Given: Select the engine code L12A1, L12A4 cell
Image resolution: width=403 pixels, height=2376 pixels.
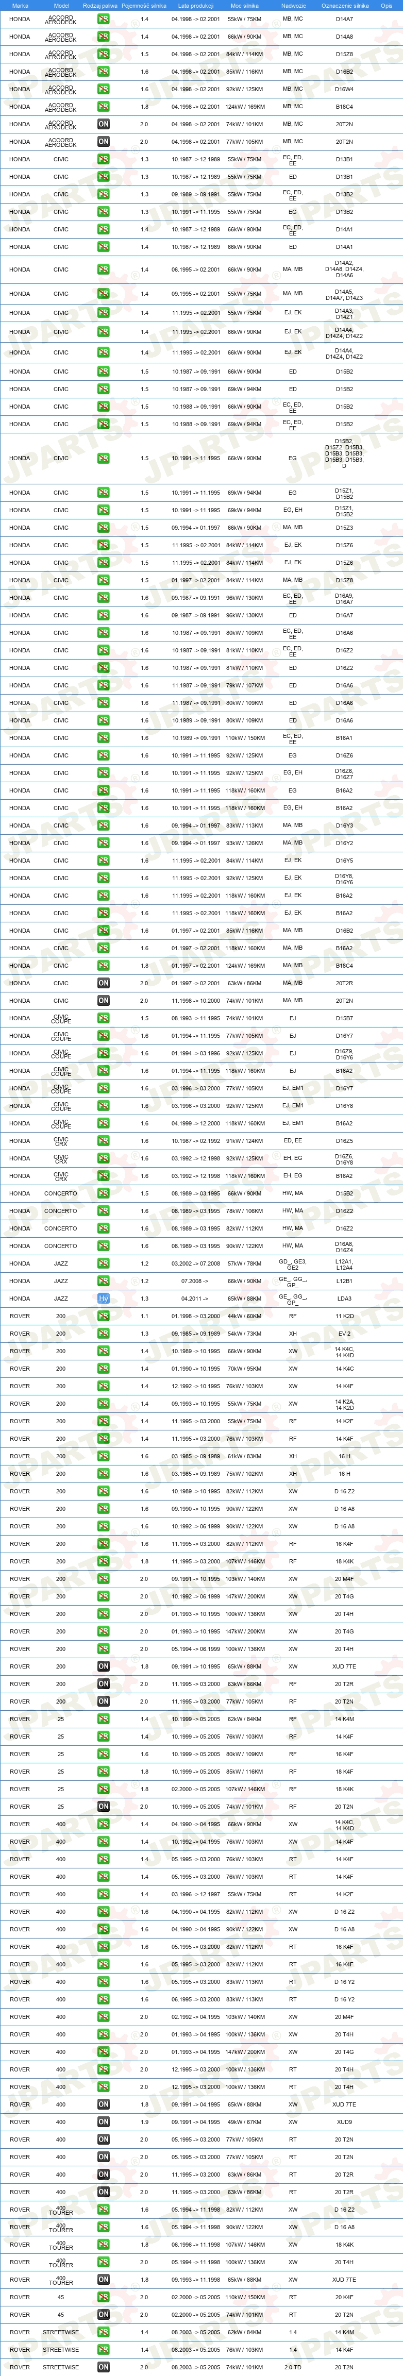Looking at the screenshot, I should 344,1265.
